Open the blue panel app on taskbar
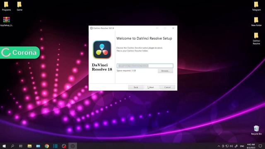Image resolution: width=265 pixels, height=149 pixels. click(55, 146)
